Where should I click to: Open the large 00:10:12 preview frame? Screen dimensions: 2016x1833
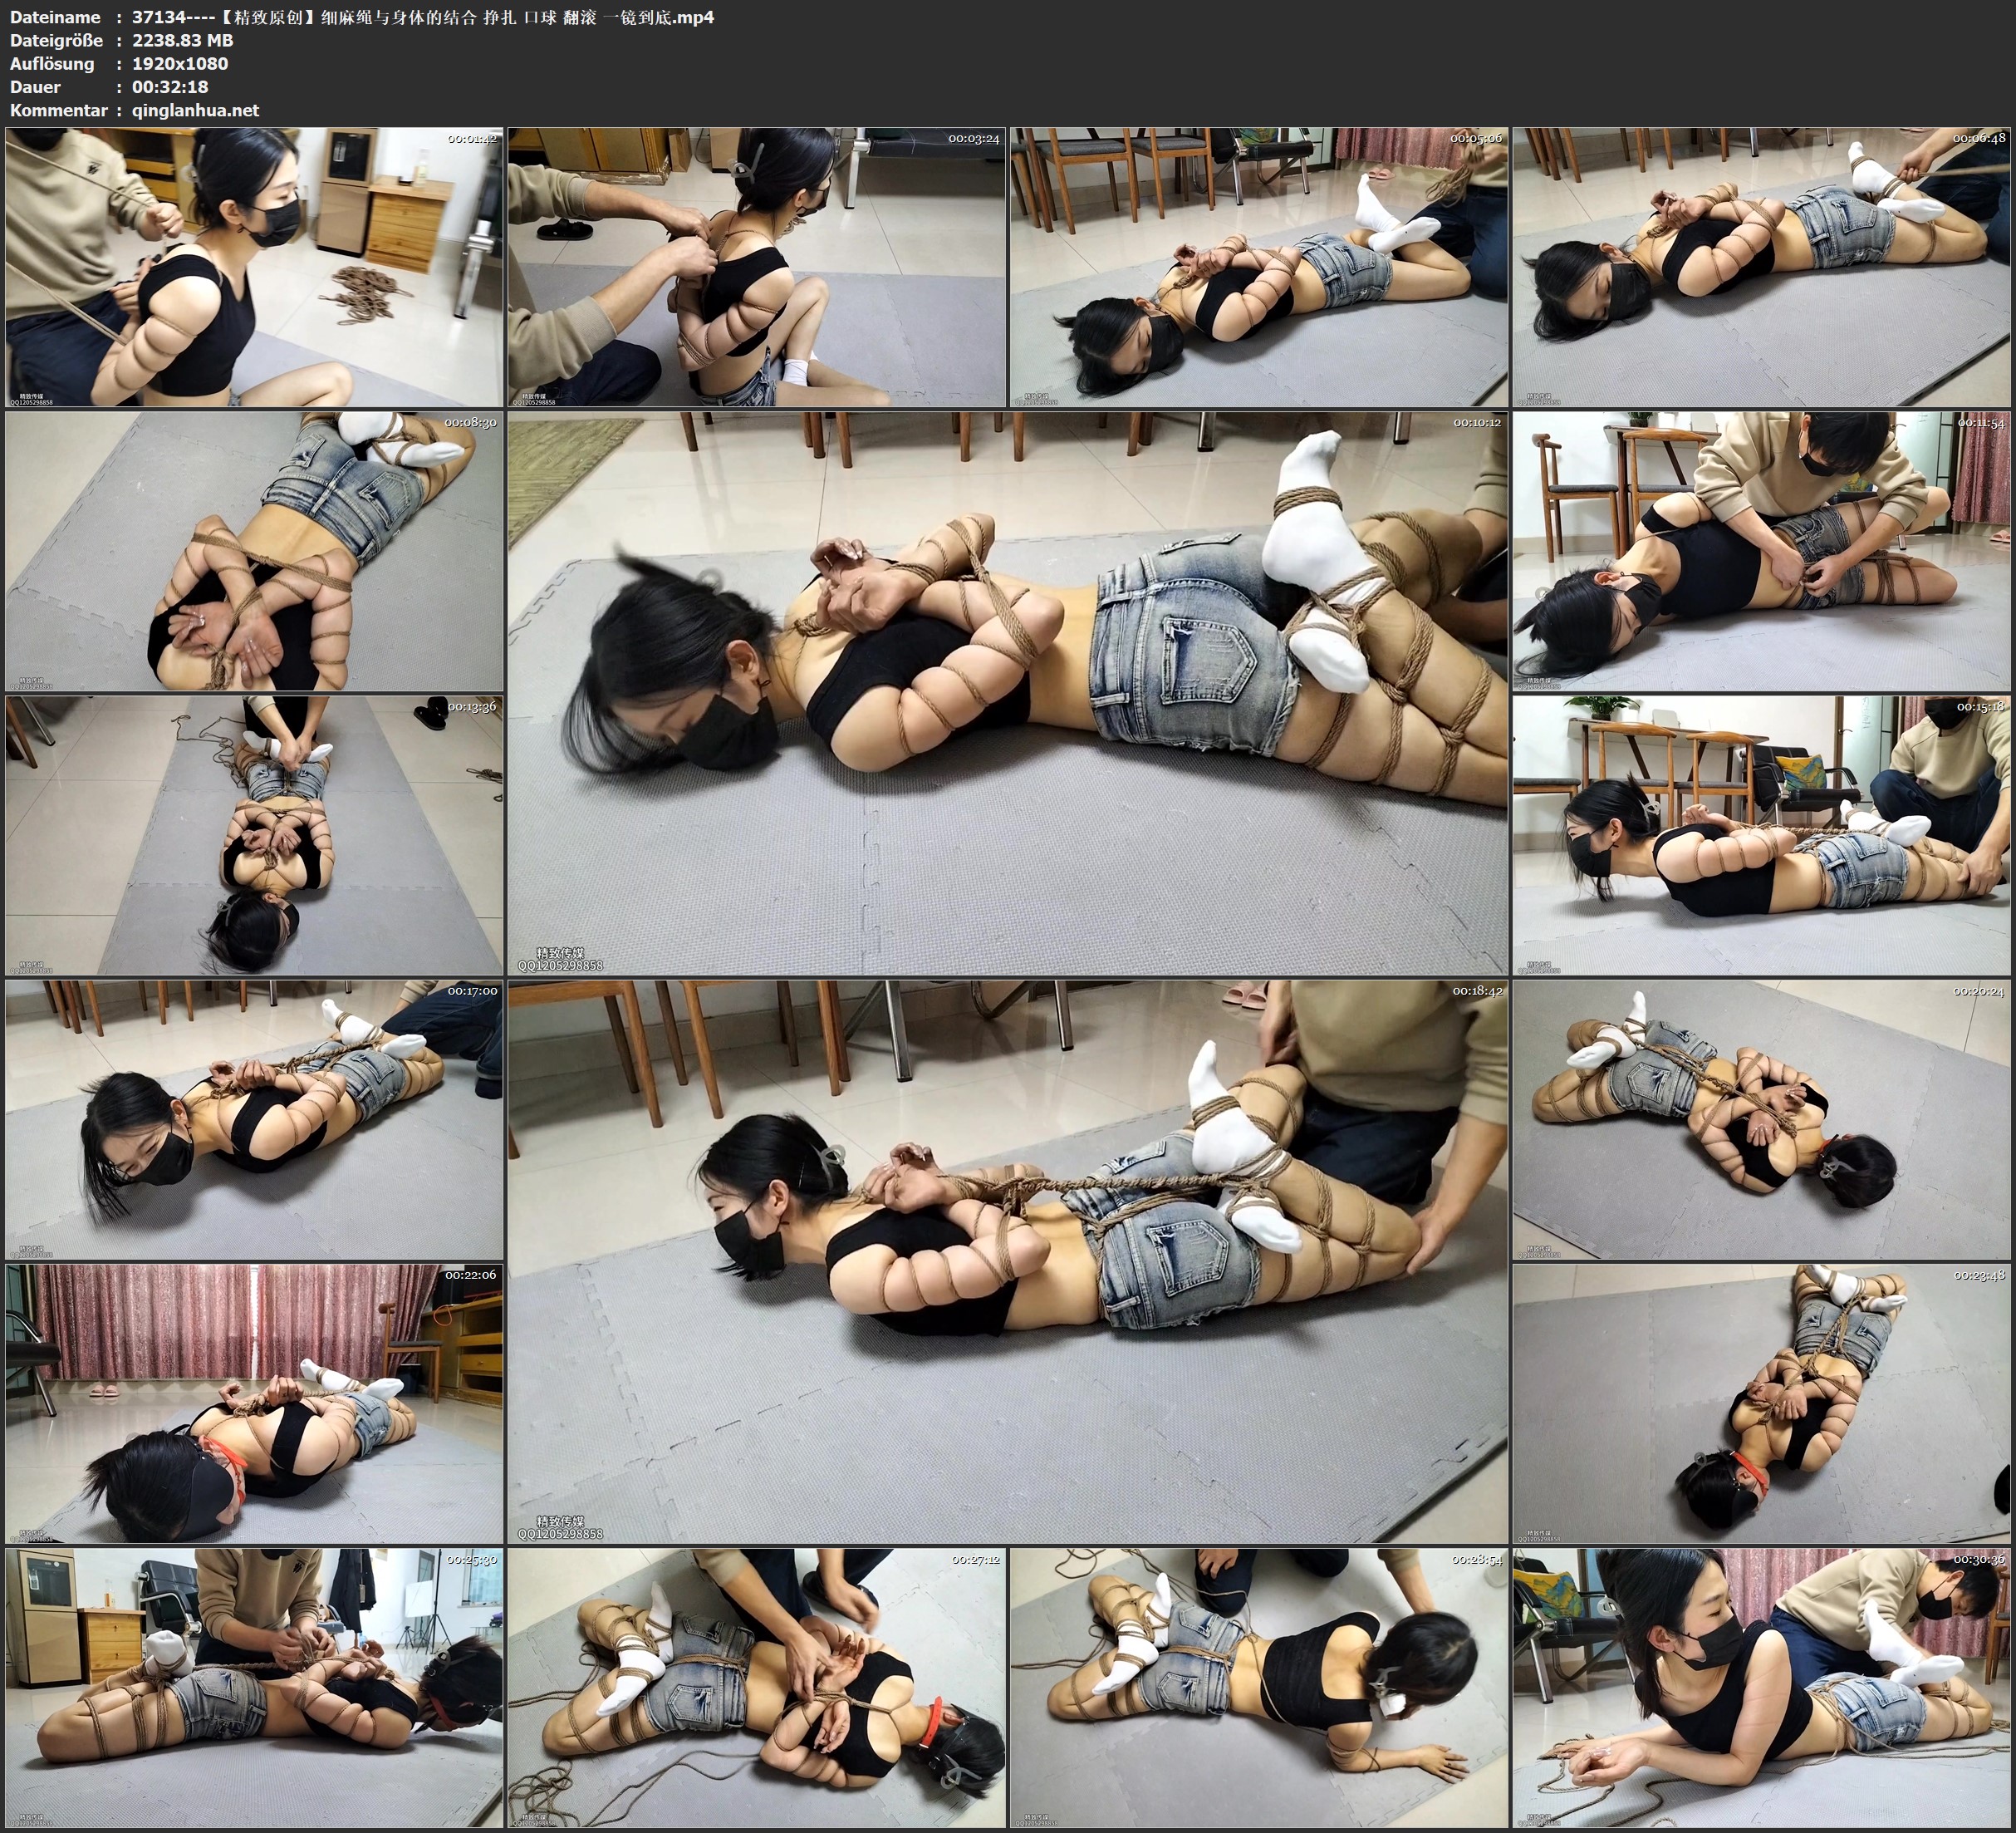[x=1007, y=692]
